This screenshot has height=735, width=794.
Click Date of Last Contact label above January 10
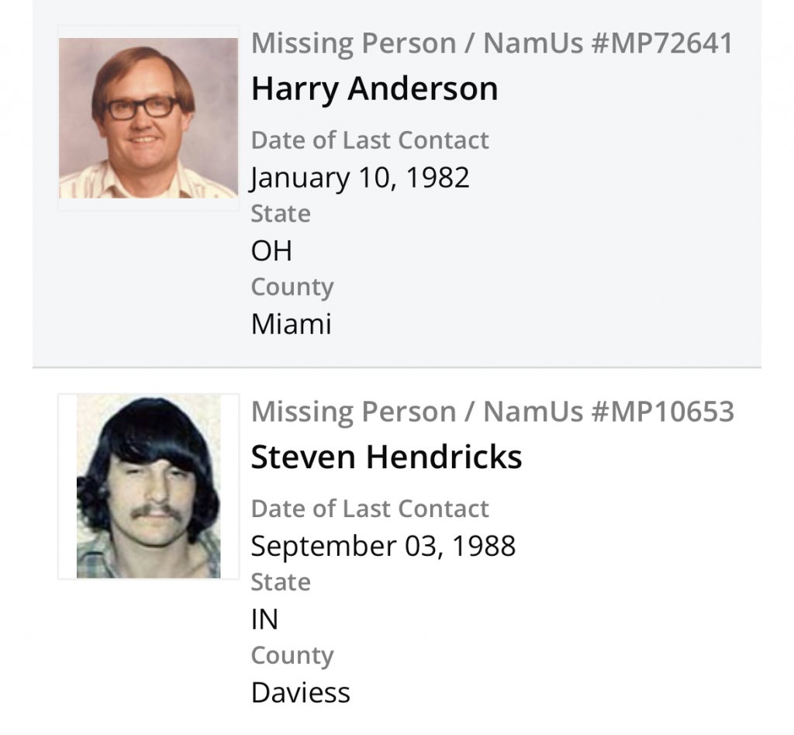tap(370, 140)
